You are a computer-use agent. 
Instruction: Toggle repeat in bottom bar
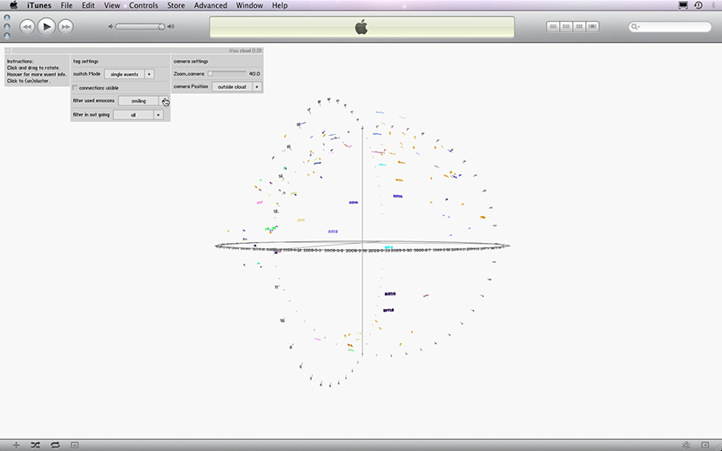click(x=55, y=445)
